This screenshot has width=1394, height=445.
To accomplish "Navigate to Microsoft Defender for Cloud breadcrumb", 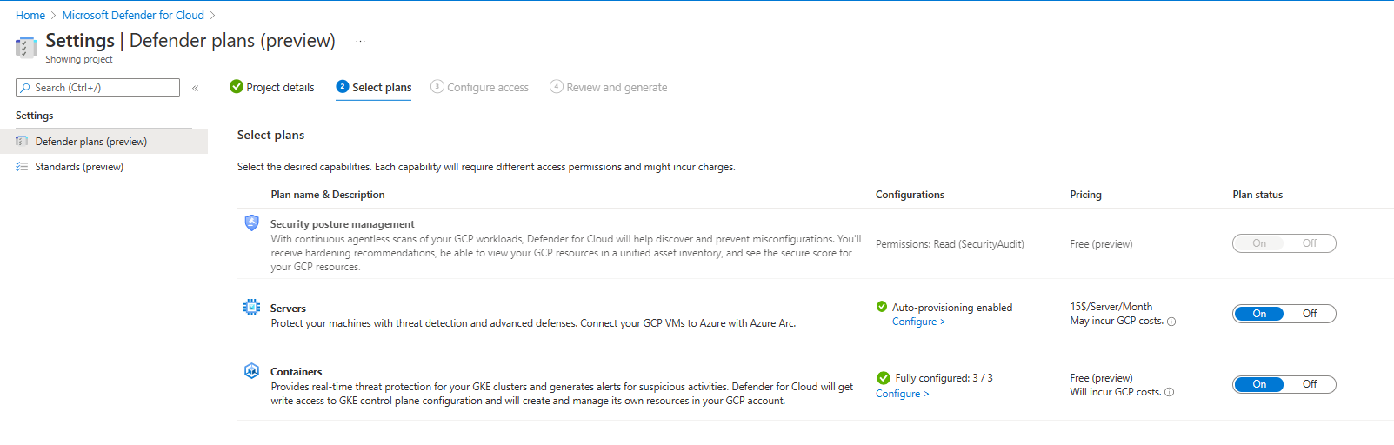I will coord(133,15).
